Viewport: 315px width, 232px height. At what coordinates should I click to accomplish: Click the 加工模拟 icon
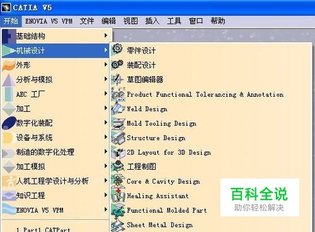click(x=9, y=167)
